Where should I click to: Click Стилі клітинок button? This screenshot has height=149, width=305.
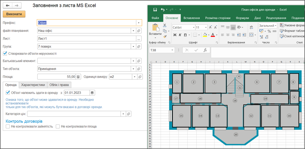coord(291,36)
